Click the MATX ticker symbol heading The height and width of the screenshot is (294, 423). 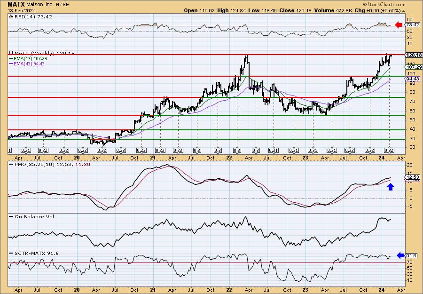point(16,4)
